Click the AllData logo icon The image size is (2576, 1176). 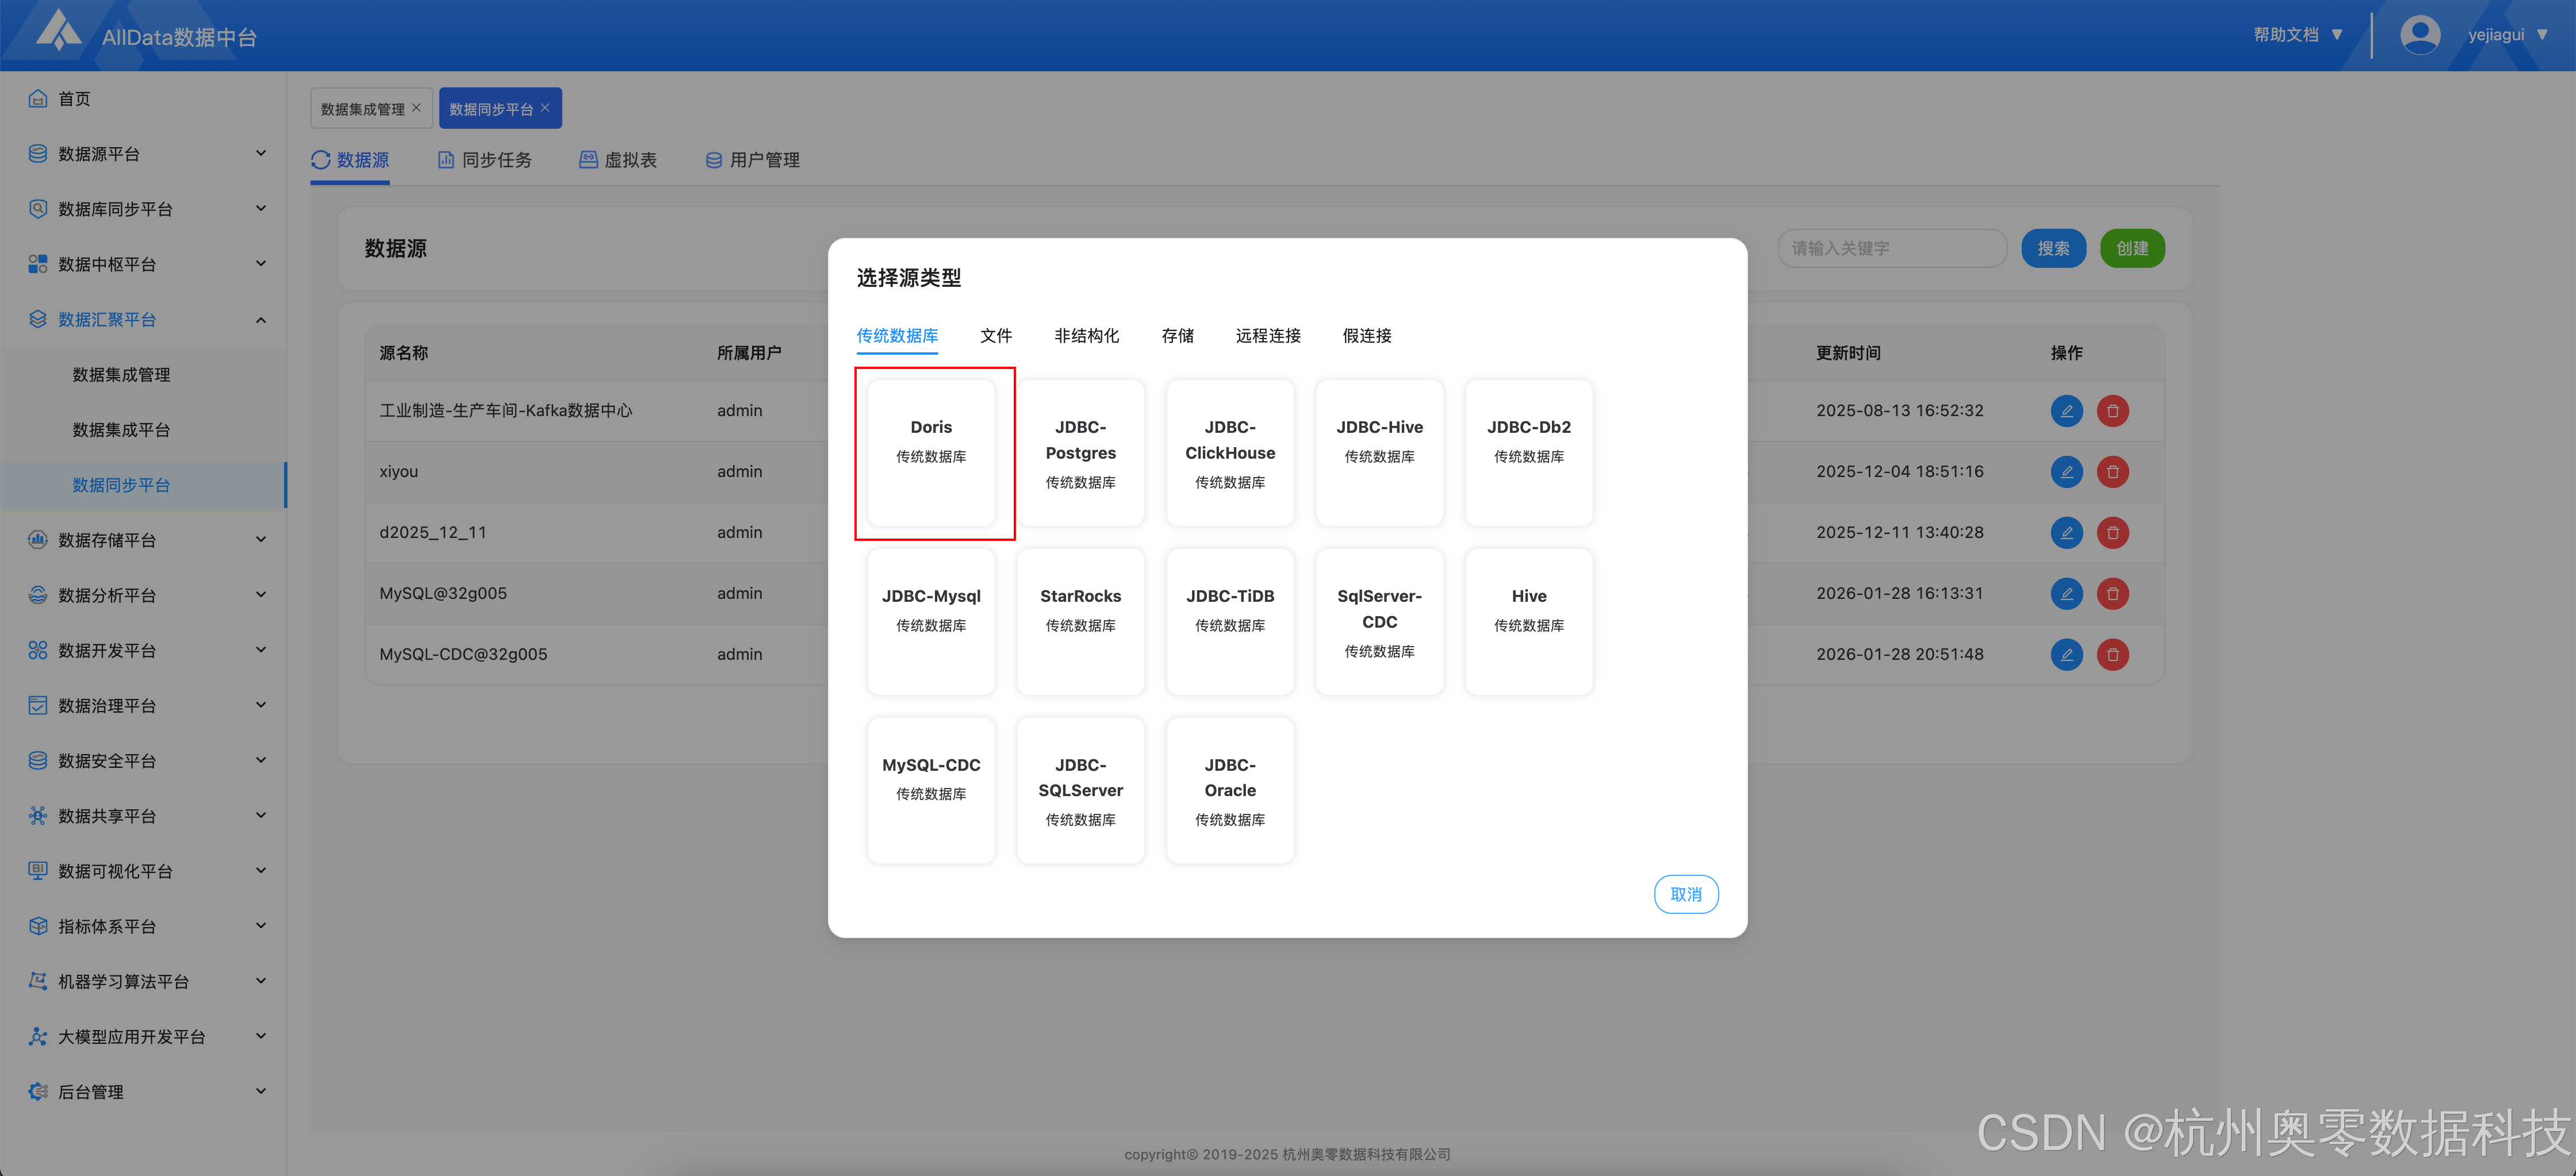58,30
